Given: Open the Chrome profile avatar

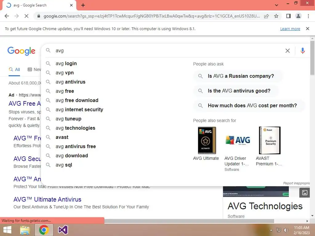Looking at the screenshot, I should click(298, 16).
